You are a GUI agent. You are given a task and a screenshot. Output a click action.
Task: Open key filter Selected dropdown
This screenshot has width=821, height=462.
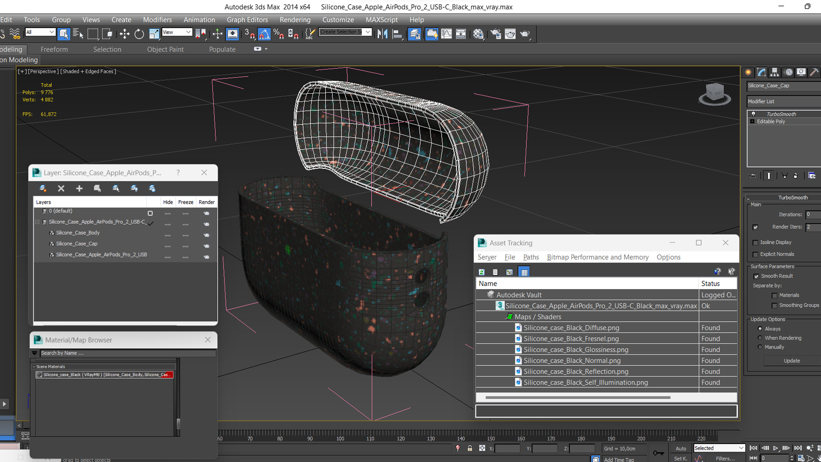pyautogui.click(x=719, y=448)
